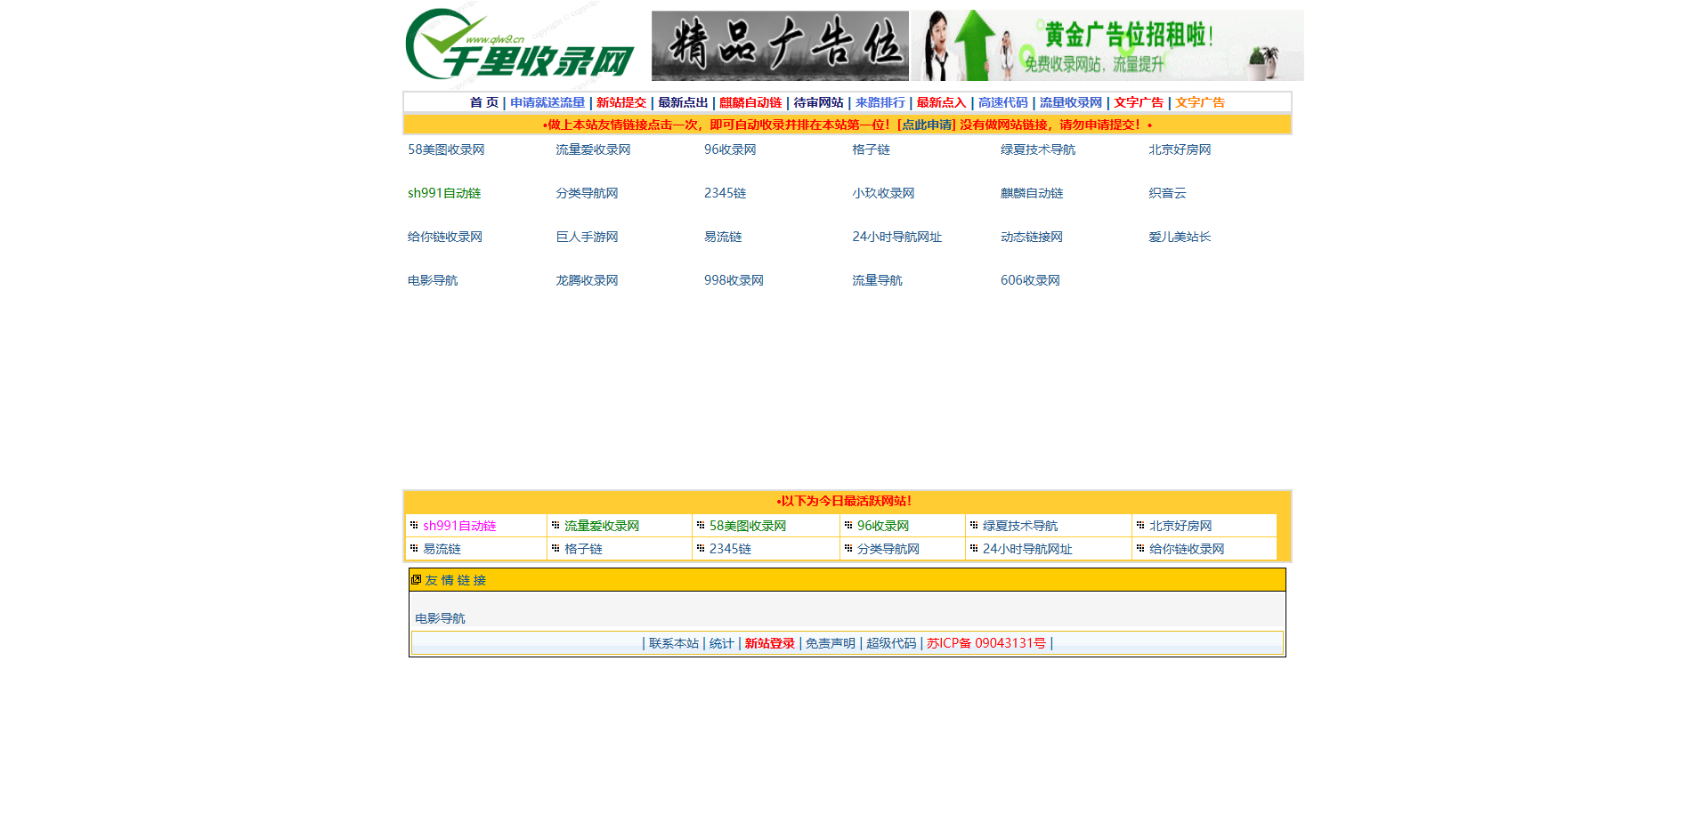
Task: Click the grid icon next to 流量爱收录网
Action: pos(554,525)
